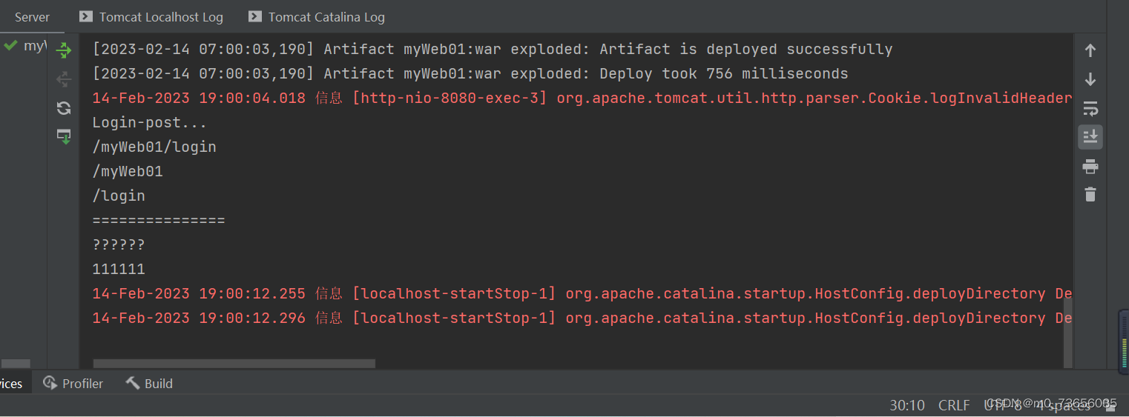Open the Tomcat Localhost Log tab
Viewport: 1129px width, 417px height.
coord(151,16)
